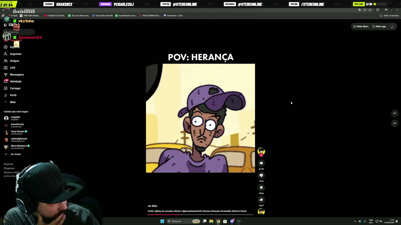This screenshot has height=225, width=401.
Task: Click the Obter Moedas button
Action: 361,27
